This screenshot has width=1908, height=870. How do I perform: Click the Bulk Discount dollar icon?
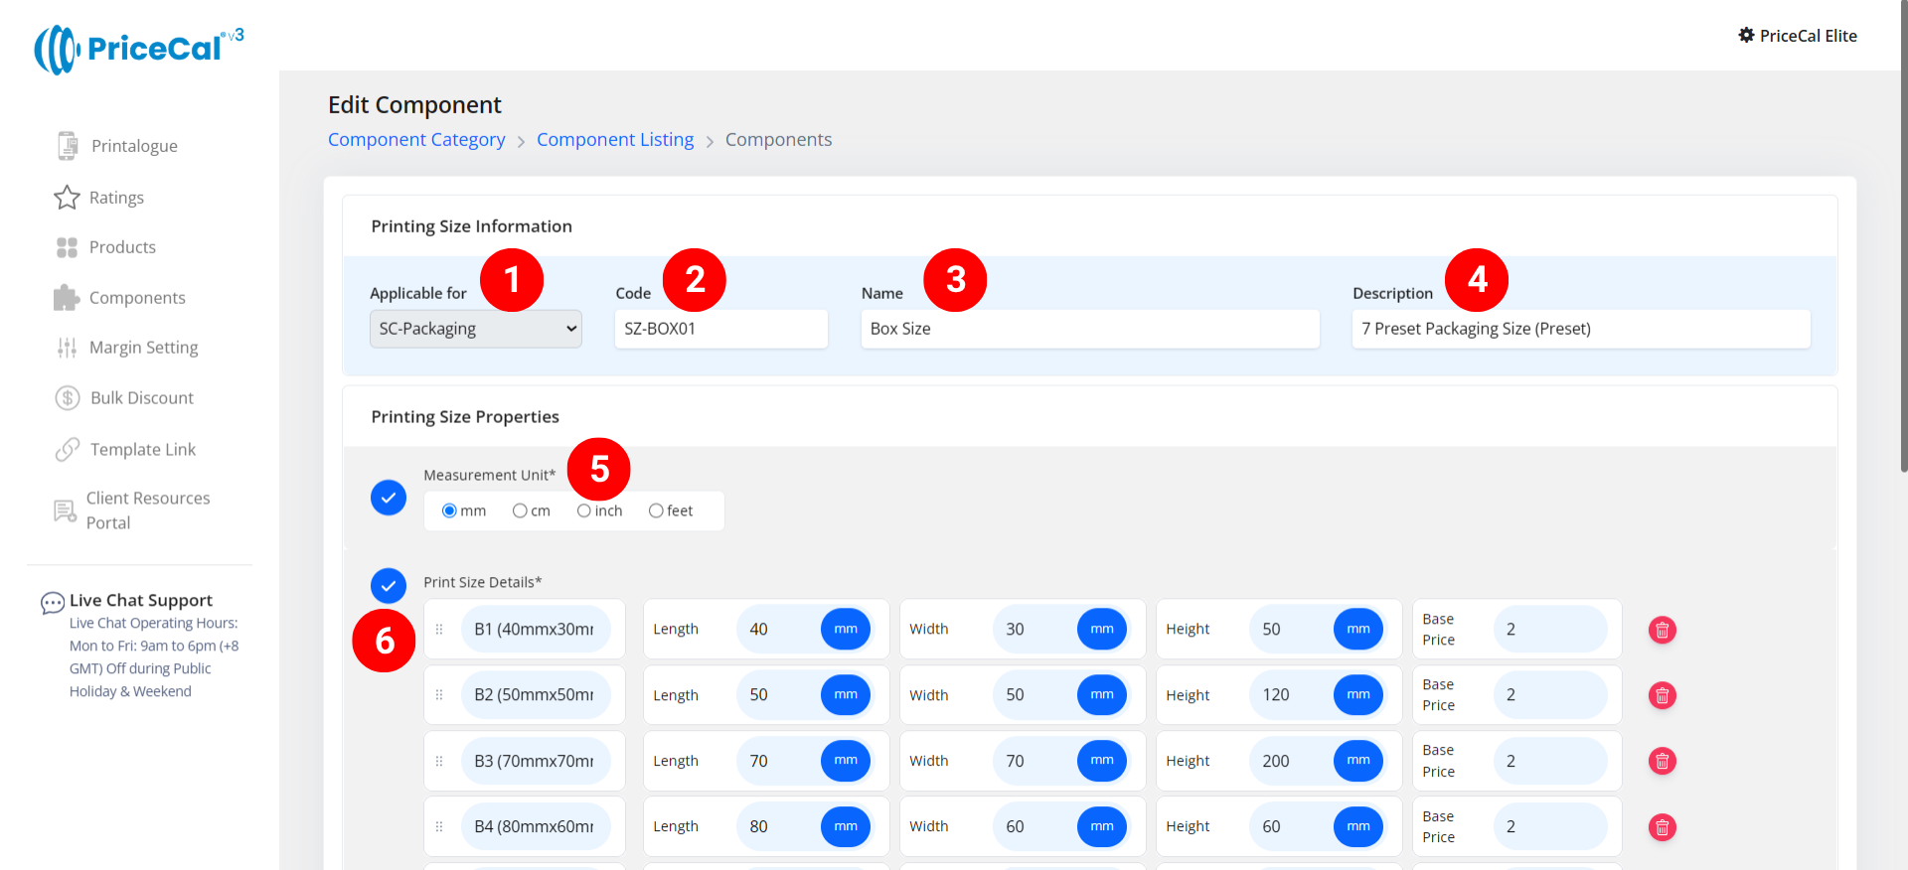point(67,398)
